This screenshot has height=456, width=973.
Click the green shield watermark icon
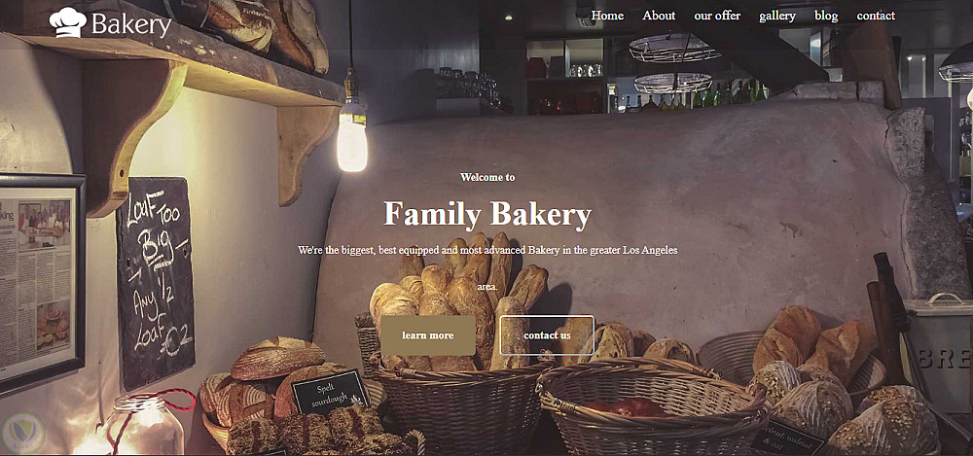(23, 433)
